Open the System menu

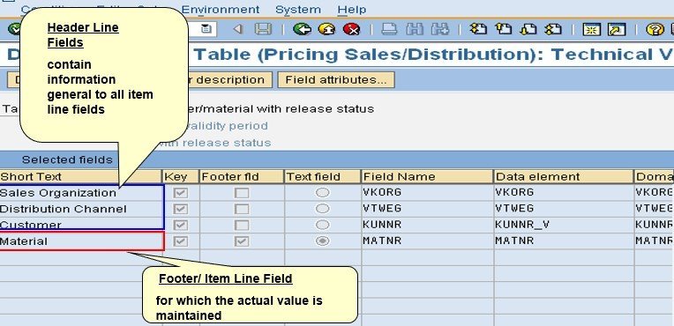click(298, 10)
